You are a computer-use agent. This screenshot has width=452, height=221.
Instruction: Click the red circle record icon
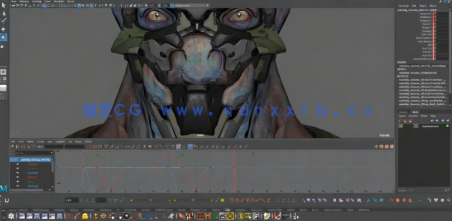pos(397,200)
